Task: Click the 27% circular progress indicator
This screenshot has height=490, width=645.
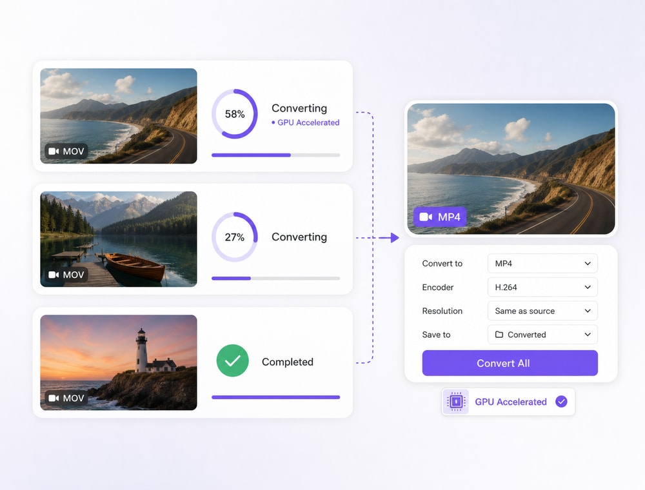Action: click(x=235, y=237)
